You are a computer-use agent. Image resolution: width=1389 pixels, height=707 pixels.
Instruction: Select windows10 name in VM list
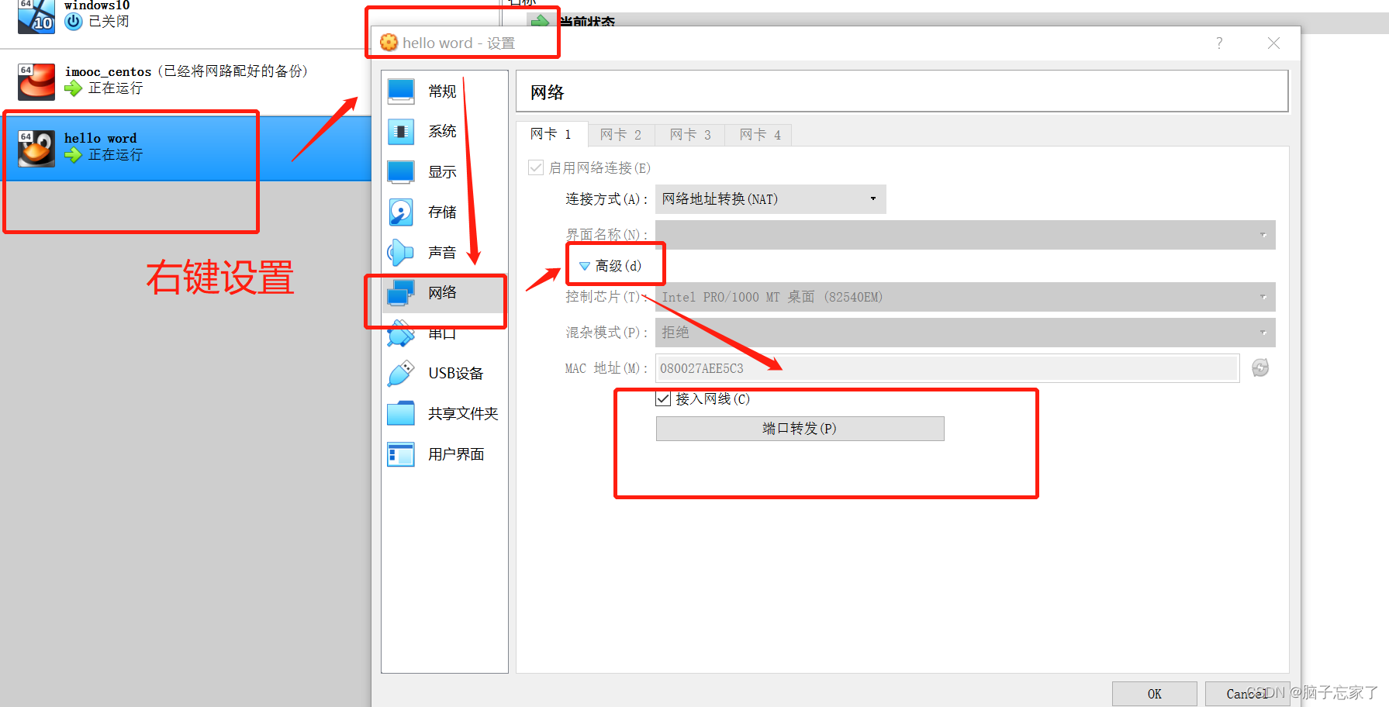[x=97, y=5]
